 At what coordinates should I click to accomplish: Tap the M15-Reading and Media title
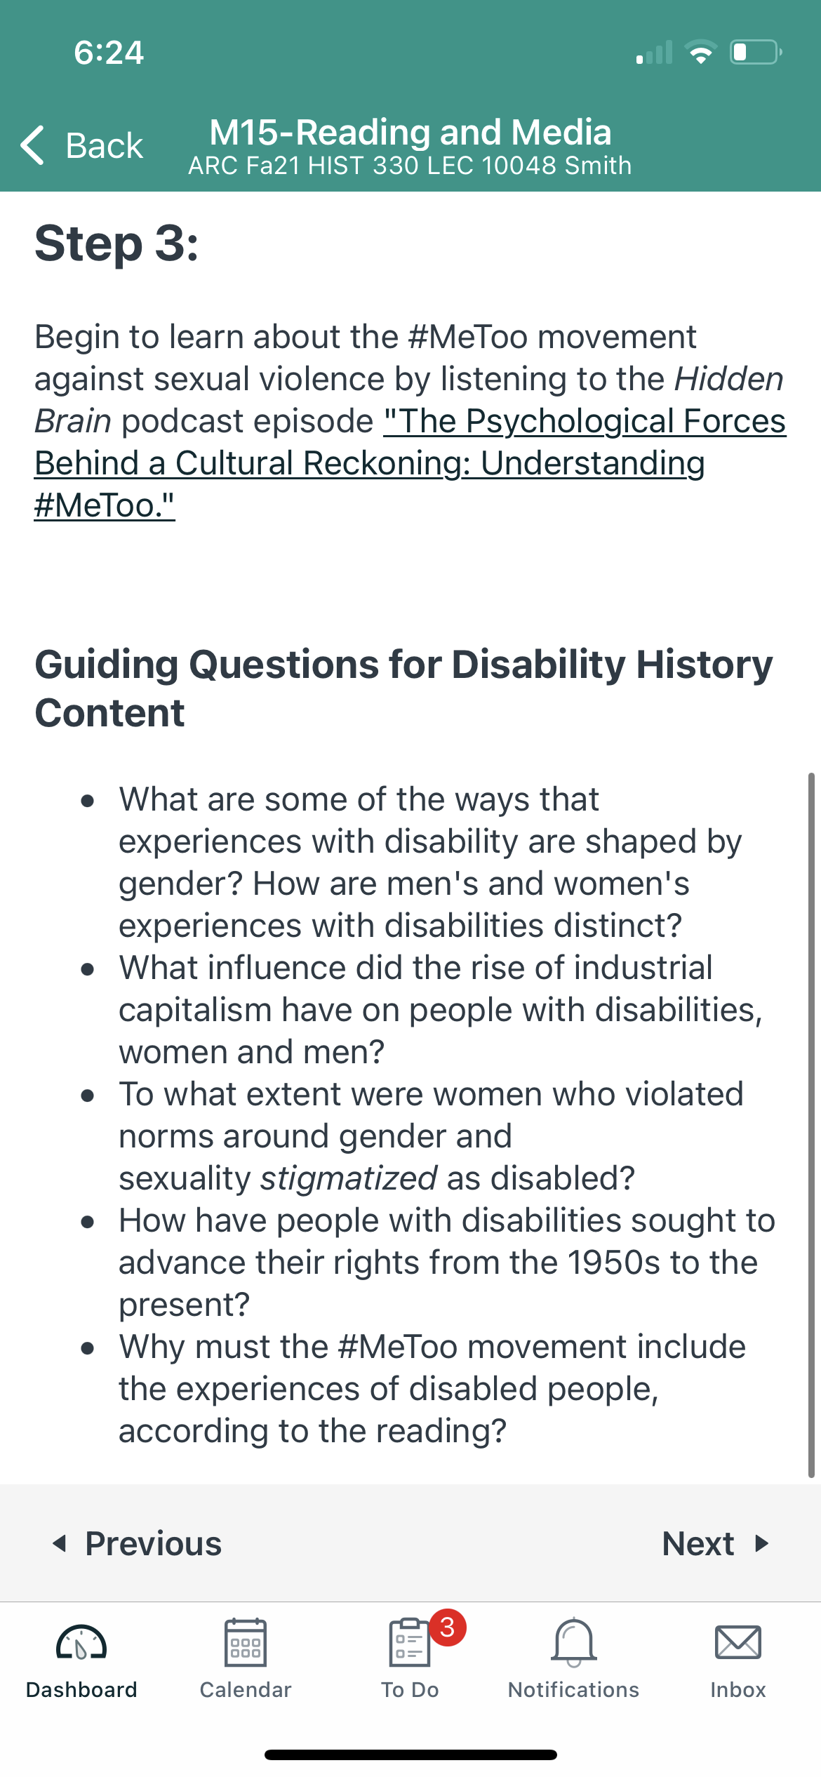click(410, 132)
